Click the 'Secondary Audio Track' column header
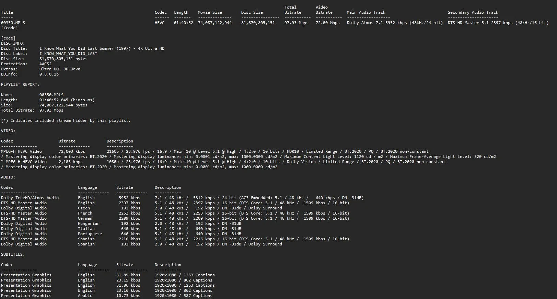557x299 pixels. coord(473,12)
